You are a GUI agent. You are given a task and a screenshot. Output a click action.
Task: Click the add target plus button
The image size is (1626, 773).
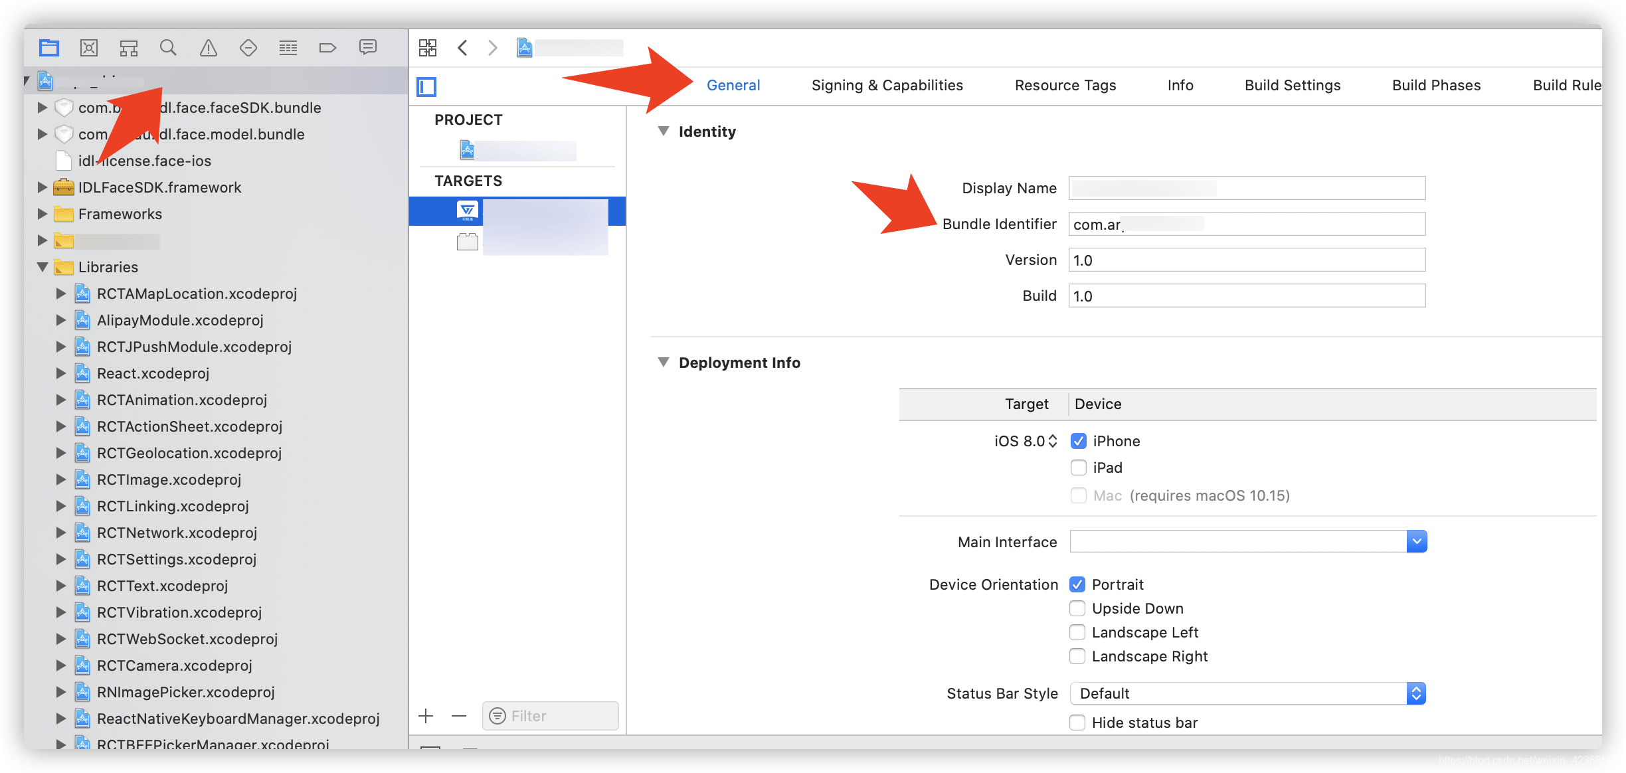click(426, 716)
